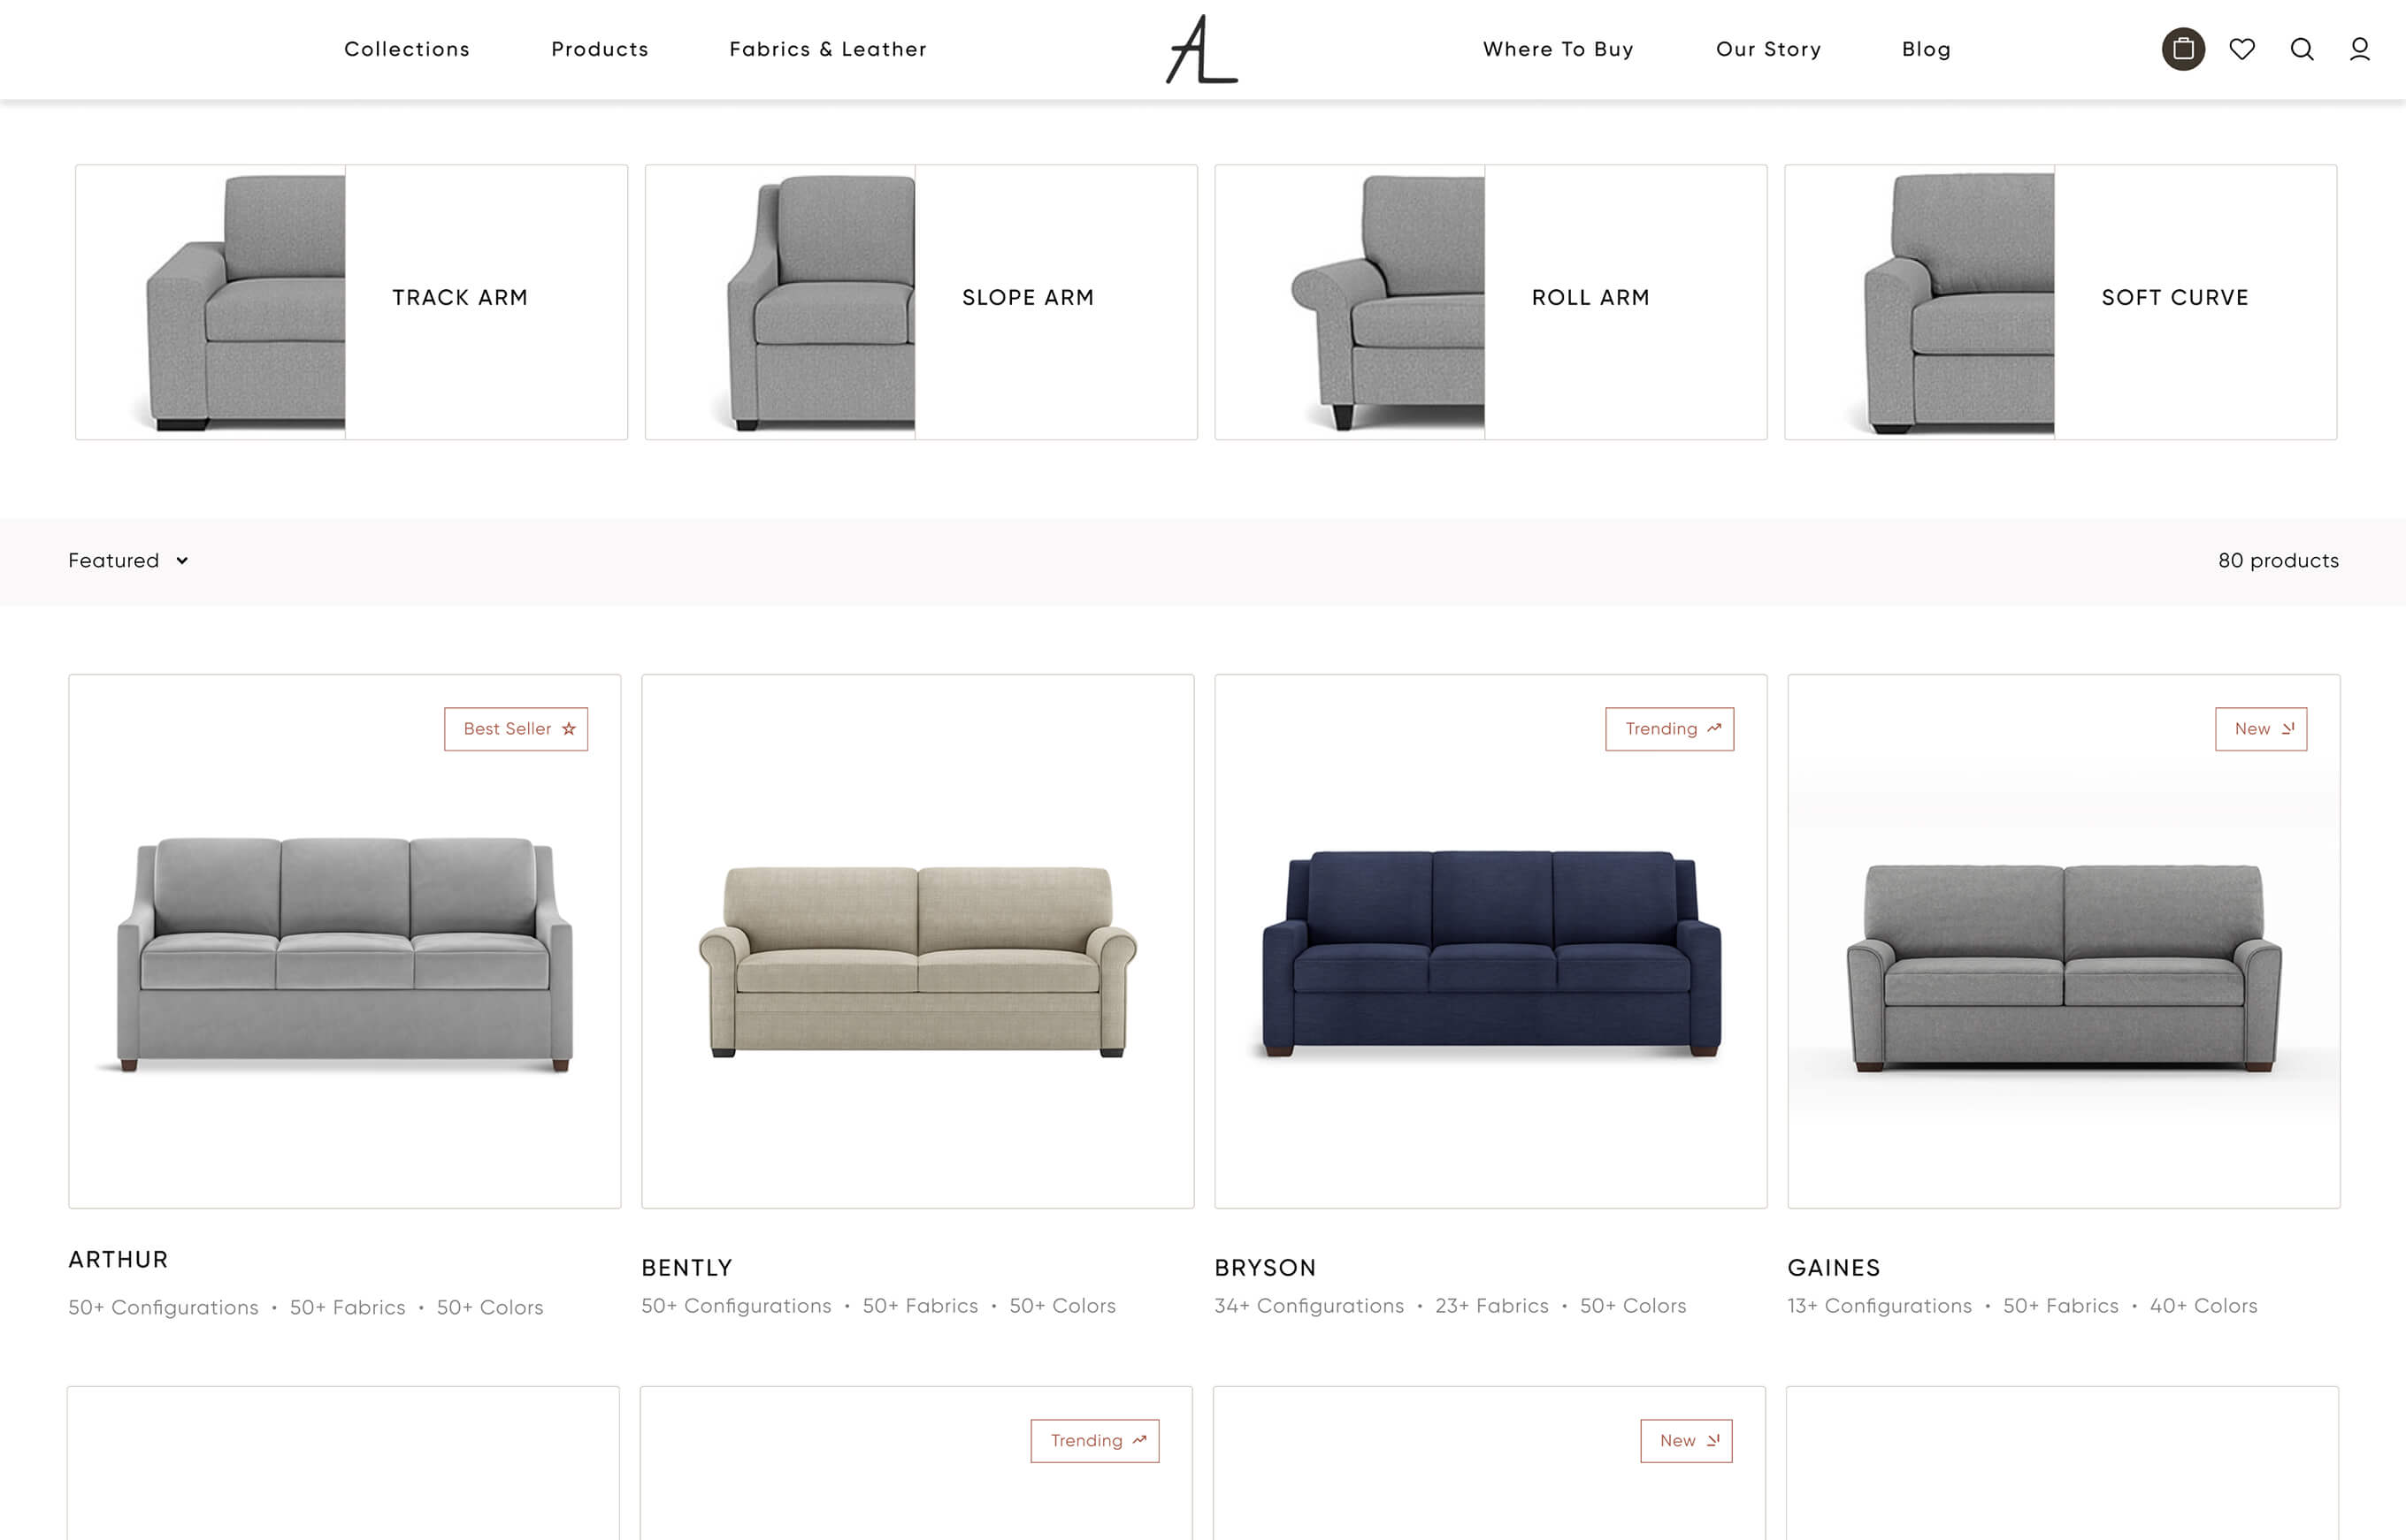Viewport: 2406px width, 1540px height.
Task: Expand the Featured sort dropdown
Action: click(x=128, y=561)
